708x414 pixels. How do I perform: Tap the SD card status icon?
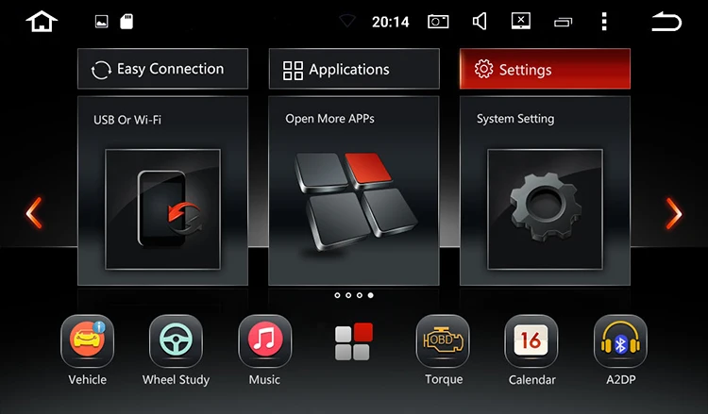tap(126, 21)
